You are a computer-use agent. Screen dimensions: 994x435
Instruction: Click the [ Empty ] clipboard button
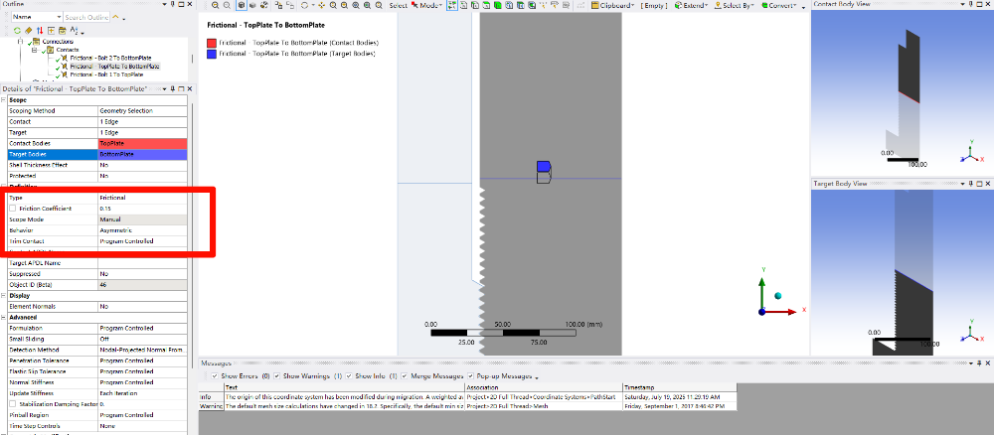click(654, 5)
